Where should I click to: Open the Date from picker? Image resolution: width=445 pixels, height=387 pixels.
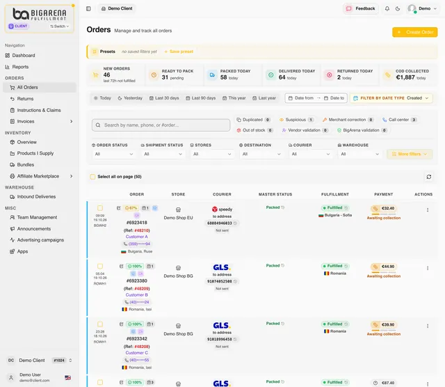pos(301,98)
